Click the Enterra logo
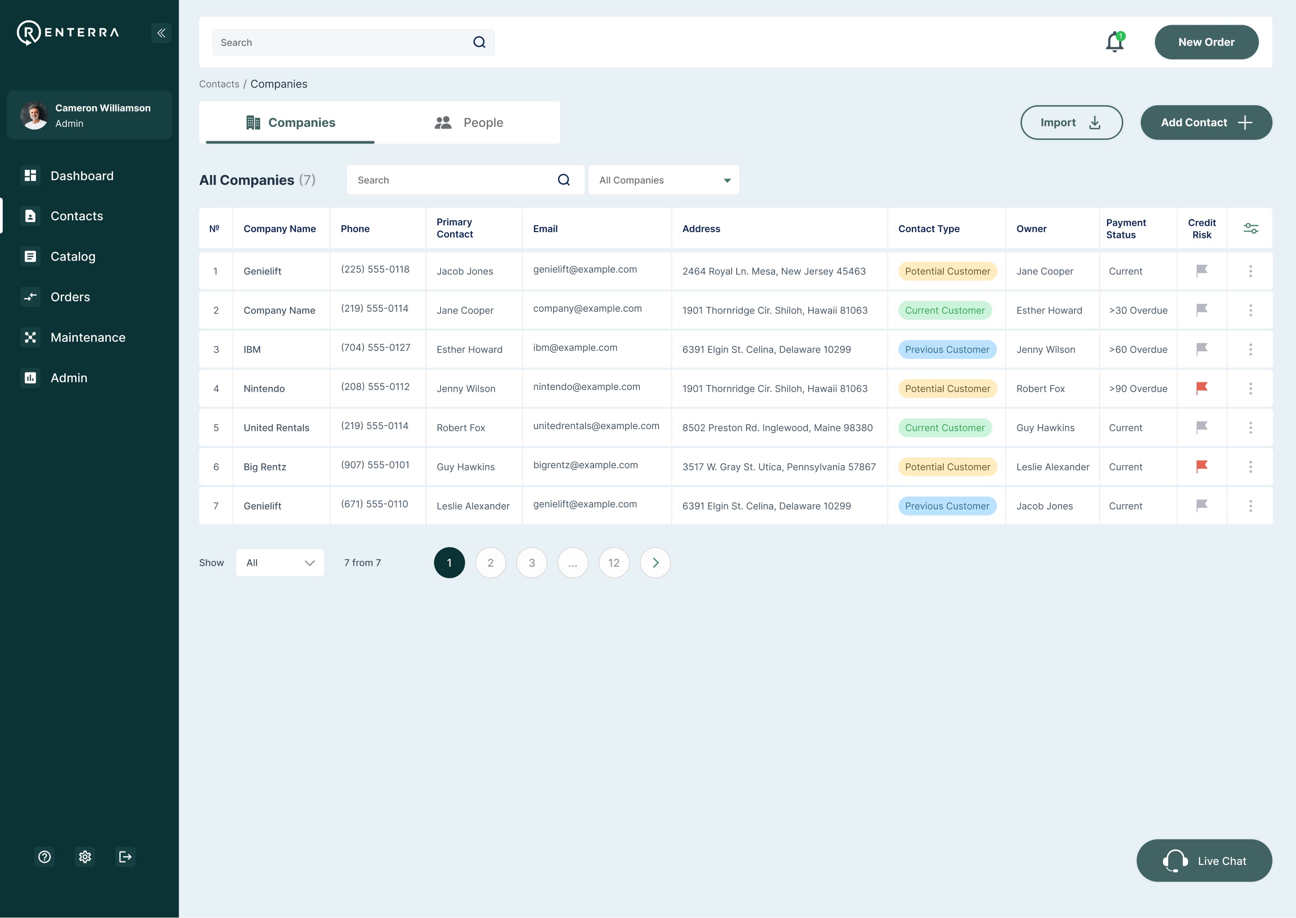The image size is (1296, 918). (68, 33)
